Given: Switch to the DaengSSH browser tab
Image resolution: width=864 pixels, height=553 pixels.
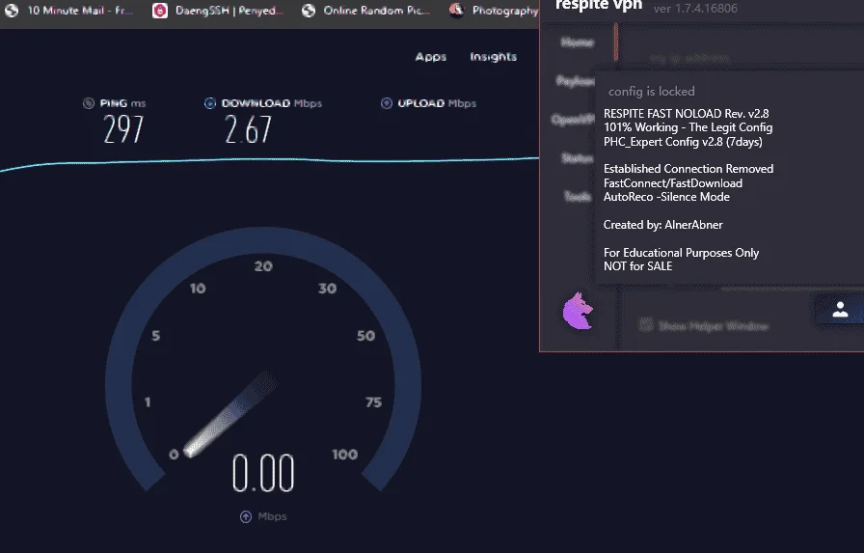Looking at the screenshot, I should click(x=218, y=11).
